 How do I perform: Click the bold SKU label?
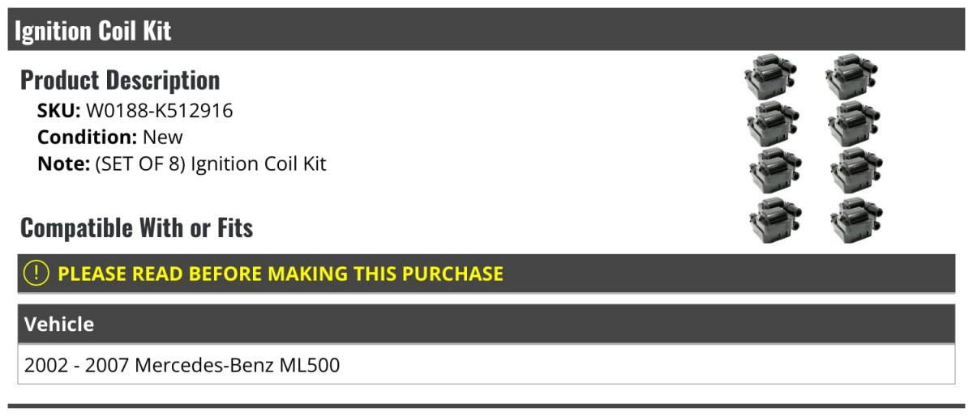[x=58, y=111]
